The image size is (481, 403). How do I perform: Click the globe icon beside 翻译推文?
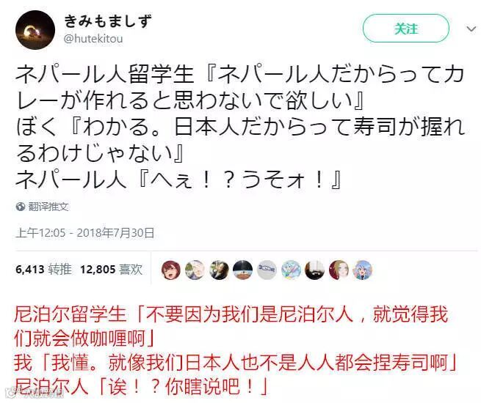pyautogui.click(x=21, y=207)
